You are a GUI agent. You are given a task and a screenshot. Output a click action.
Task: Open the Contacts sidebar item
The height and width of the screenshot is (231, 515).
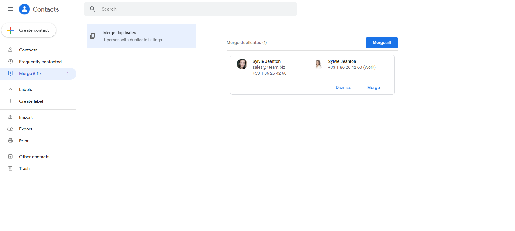tap(38, 50)
